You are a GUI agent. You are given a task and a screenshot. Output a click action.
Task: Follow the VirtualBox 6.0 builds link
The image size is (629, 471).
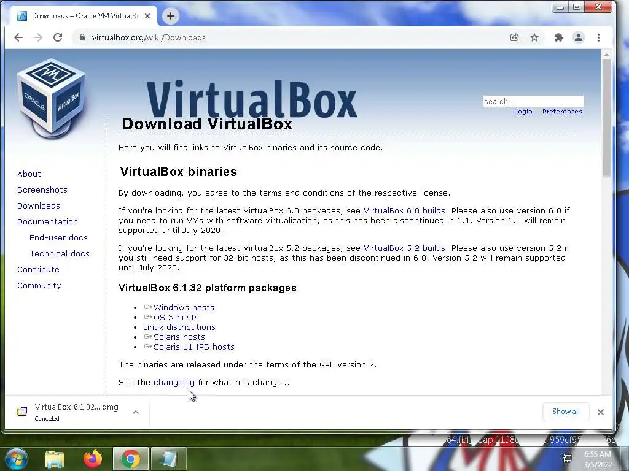(404, 211)
